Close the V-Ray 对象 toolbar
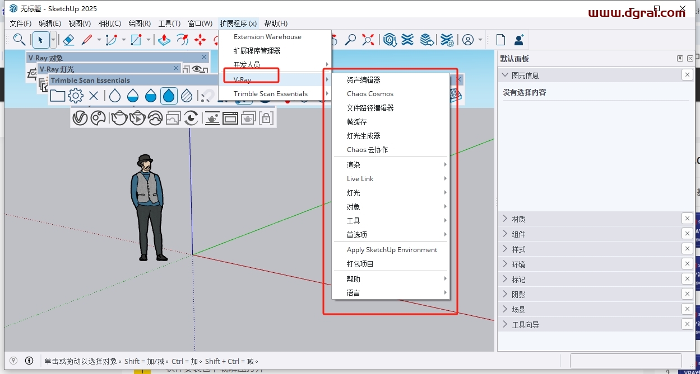Screen dimensions: 700x374 pyautogui.click(x=205, y=58)
